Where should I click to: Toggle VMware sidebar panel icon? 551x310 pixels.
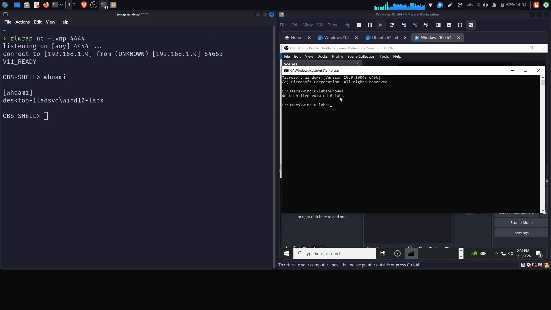point(438,25)
